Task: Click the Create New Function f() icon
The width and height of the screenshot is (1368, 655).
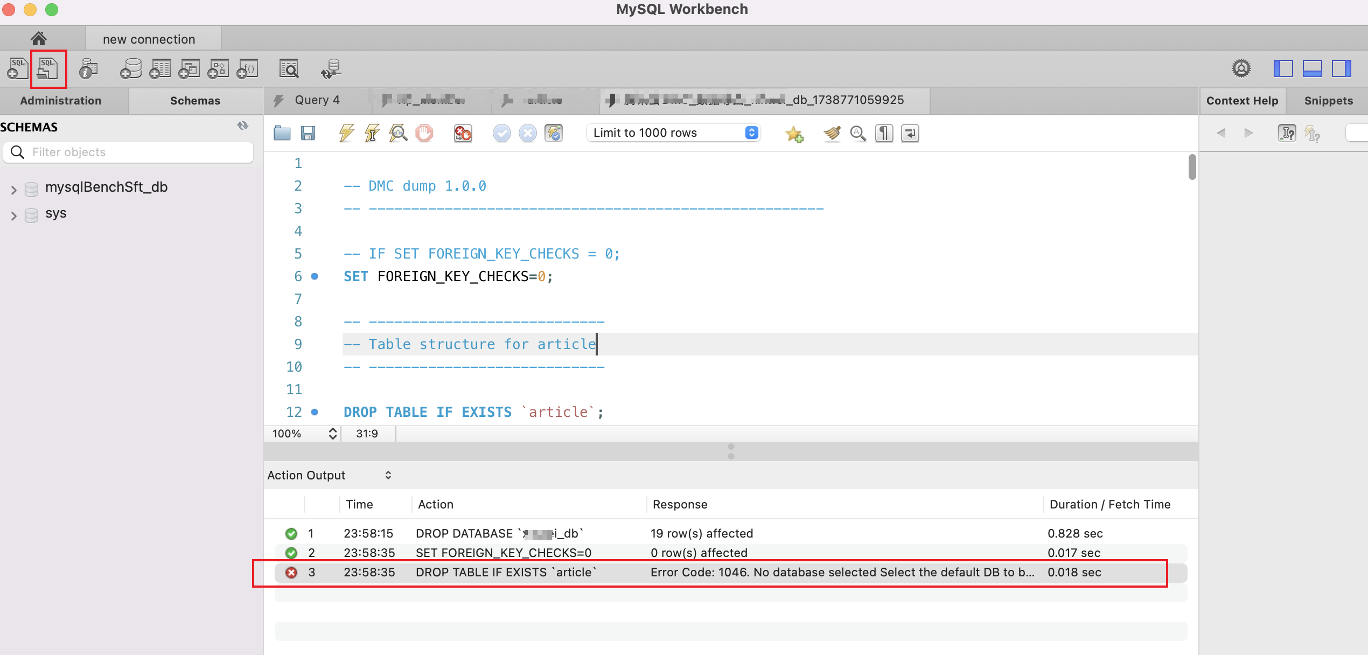Action: click(247, 68)
